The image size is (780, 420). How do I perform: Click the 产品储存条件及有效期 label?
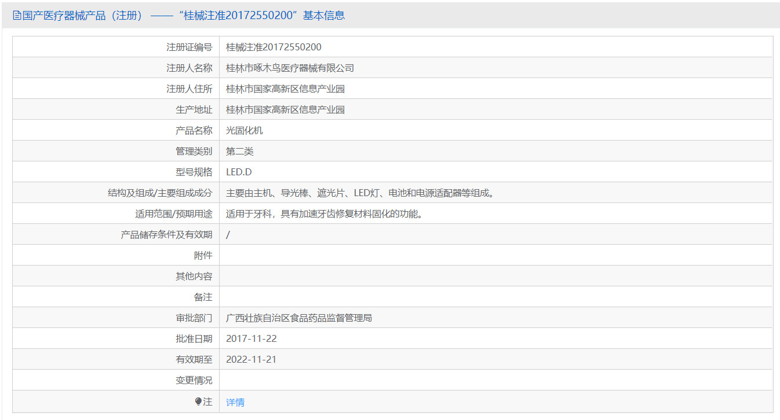point(166,234)
